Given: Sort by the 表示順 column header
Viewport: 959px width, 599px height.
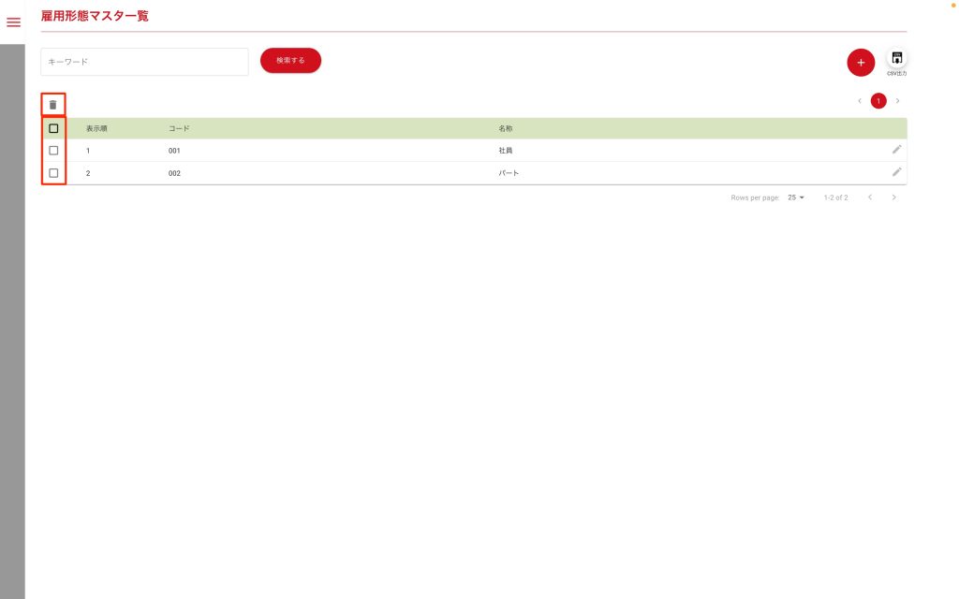Looking at the screenshot, I should coord(96,128).
